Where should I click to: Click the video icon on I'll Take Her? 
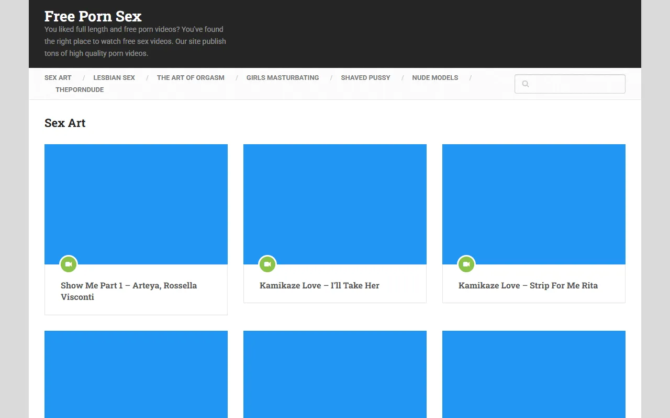click(x=267, y=264)
